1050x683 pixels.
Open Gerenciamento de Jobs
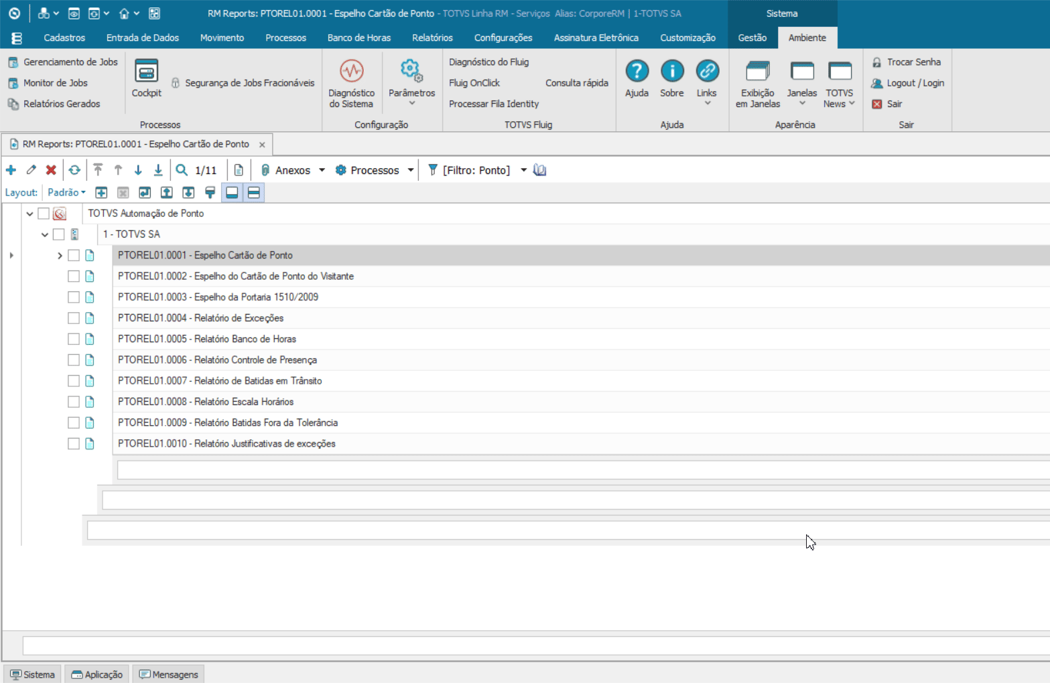pos(63,62)
